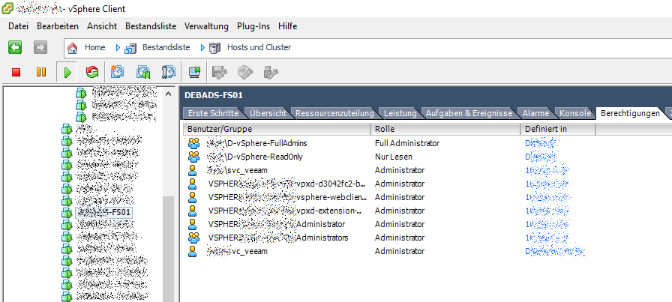The width and height of the screenshot is (672, 302).
Task: Sort by Definiert in column header
Action: click(558, 129)
